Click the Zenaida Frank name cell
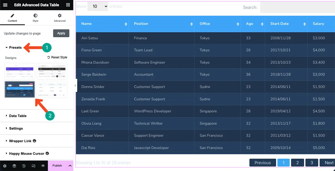 coord(102,99)
